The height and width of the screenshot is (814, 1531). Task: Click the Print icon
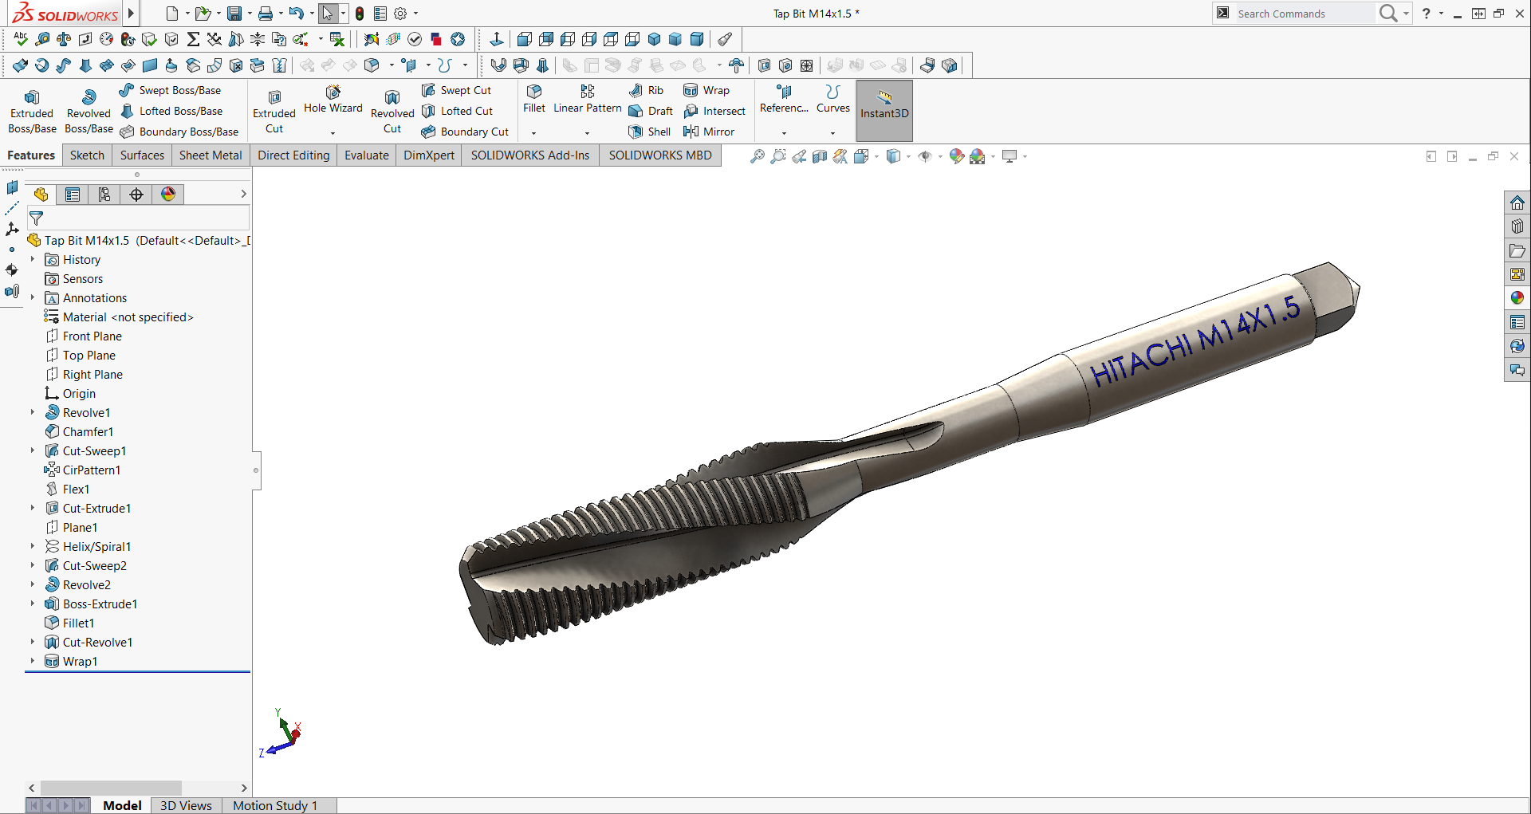[266, 14]
